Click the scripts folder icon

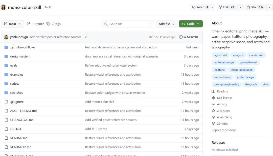tap(6, 84)
